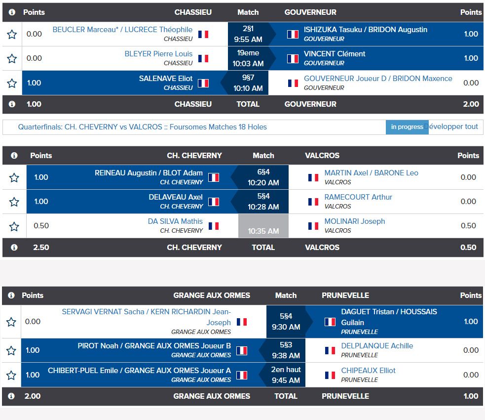Expand the 10:35 AM match score cell

pos(263,226)
